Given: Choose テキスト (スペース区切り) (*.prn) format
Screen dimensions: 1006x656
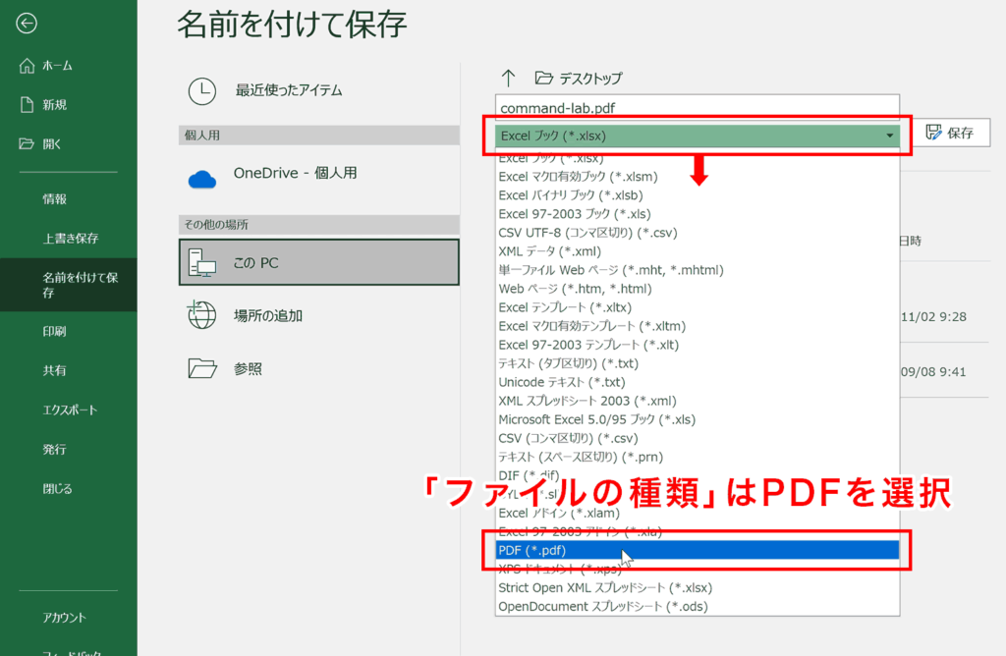Looking at the screenshot, I should pos(698,457).
